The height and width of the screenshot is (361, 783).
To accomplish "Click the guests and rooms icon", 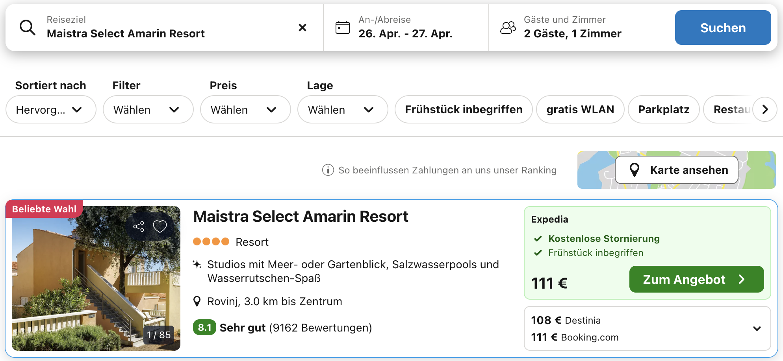I will 508,28.
